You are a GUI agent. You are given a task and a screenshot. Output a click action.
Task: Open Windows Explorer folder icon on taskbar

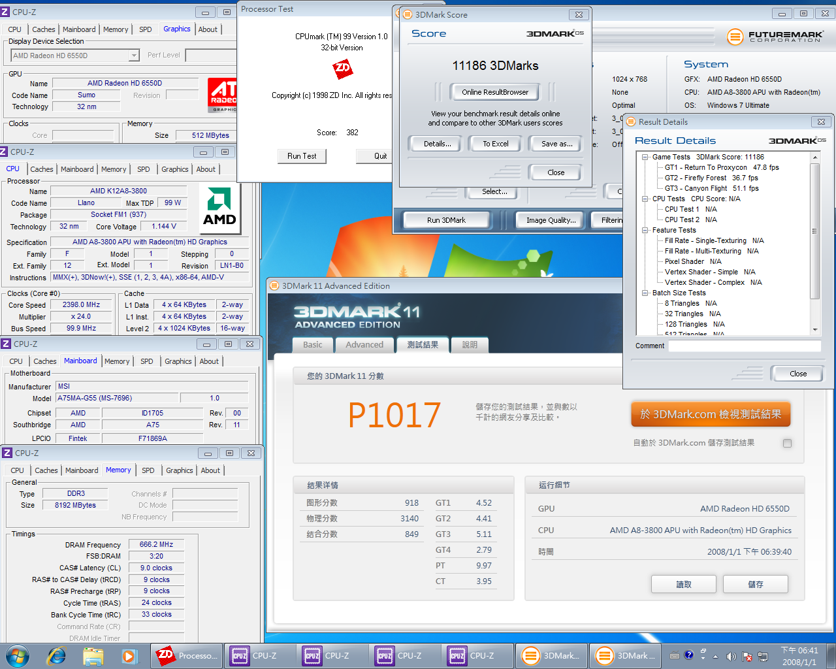[93, 656]
